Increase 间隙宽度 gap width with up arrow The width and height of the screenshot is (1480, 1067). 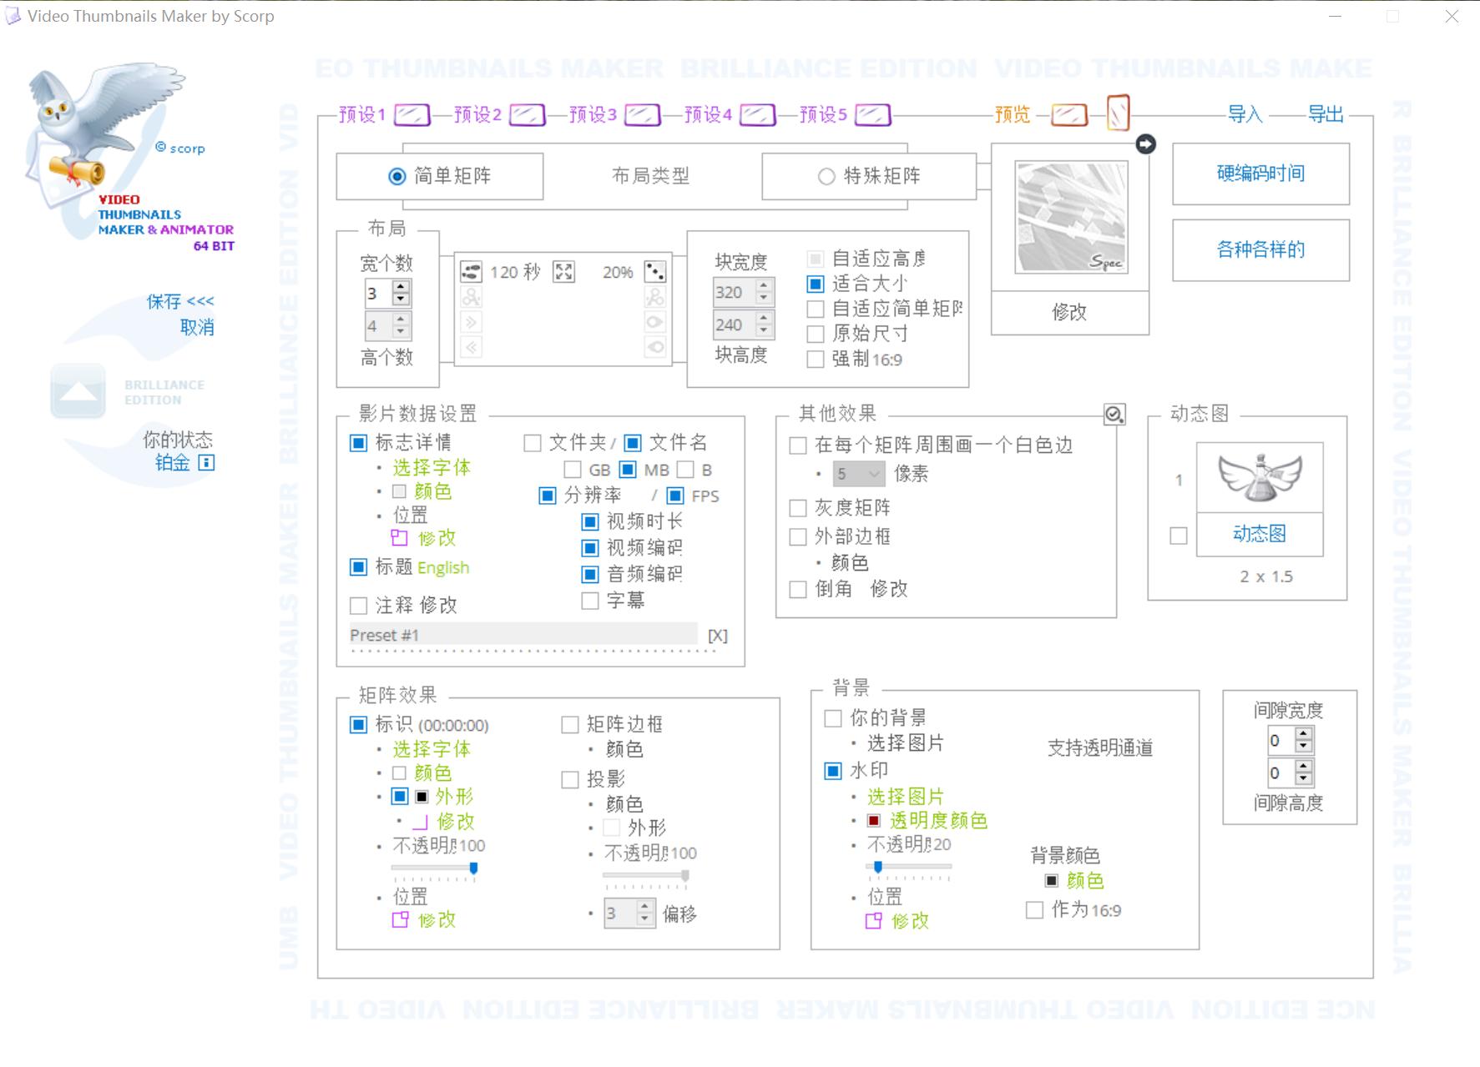(1303, 734)
